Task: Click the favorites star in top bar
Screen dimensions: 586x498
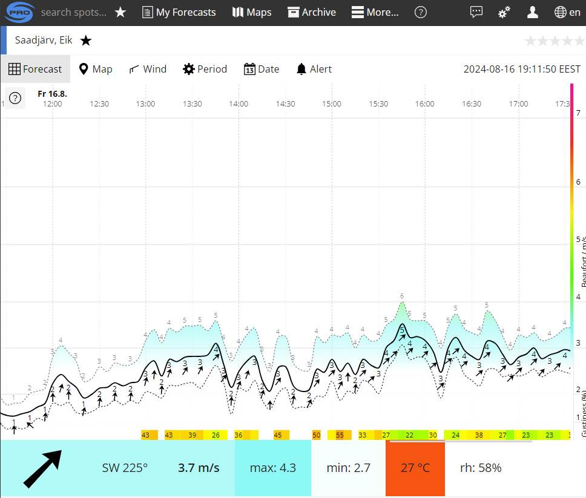Action: [120, 12]
